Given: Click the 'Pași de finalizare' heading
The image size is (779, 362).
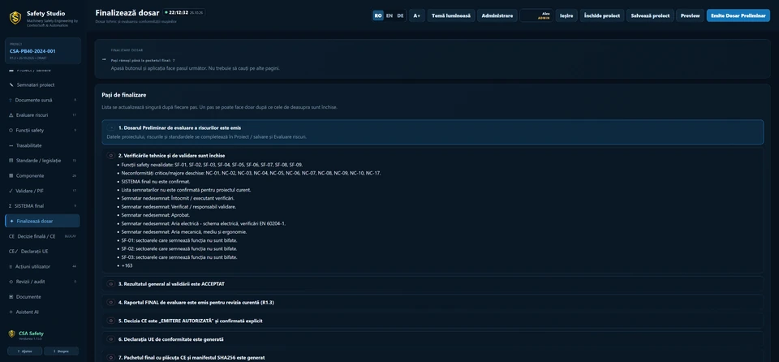Looking at the screenshot, I should 123,95.
